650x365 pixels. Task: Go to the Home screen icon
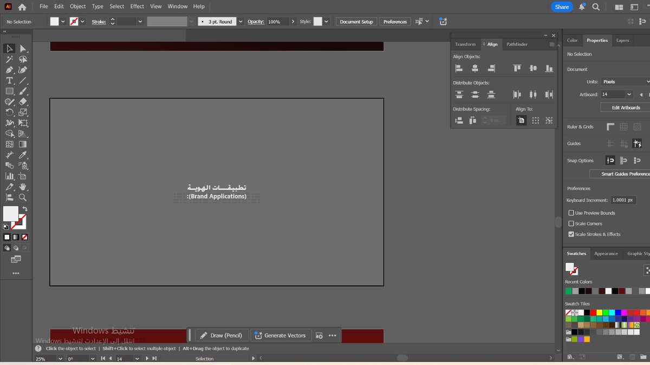[22, 7]
